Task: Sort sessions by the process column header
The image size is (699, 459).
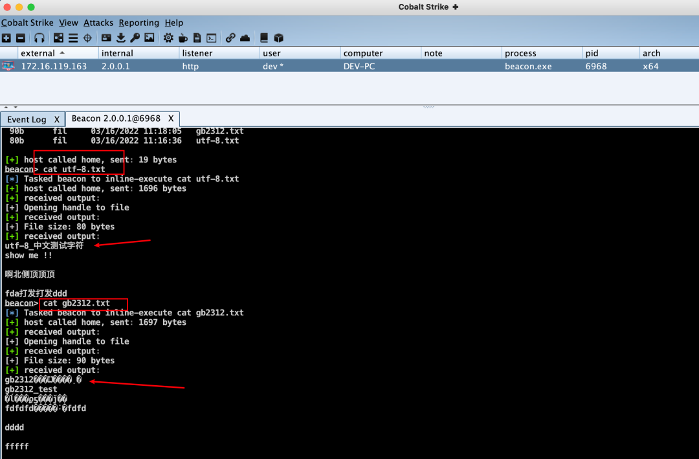Action: click(542, 53)
